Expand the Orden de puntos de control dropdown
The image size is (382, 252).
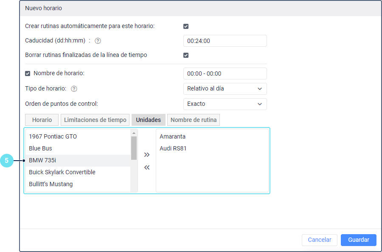[225, 104]
